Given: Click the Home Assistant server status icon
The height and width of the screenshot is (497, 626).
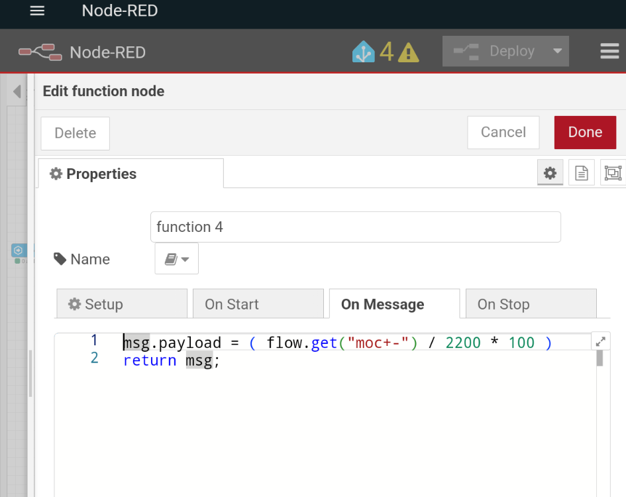Looking at the screenshot, I should (363, 52).
